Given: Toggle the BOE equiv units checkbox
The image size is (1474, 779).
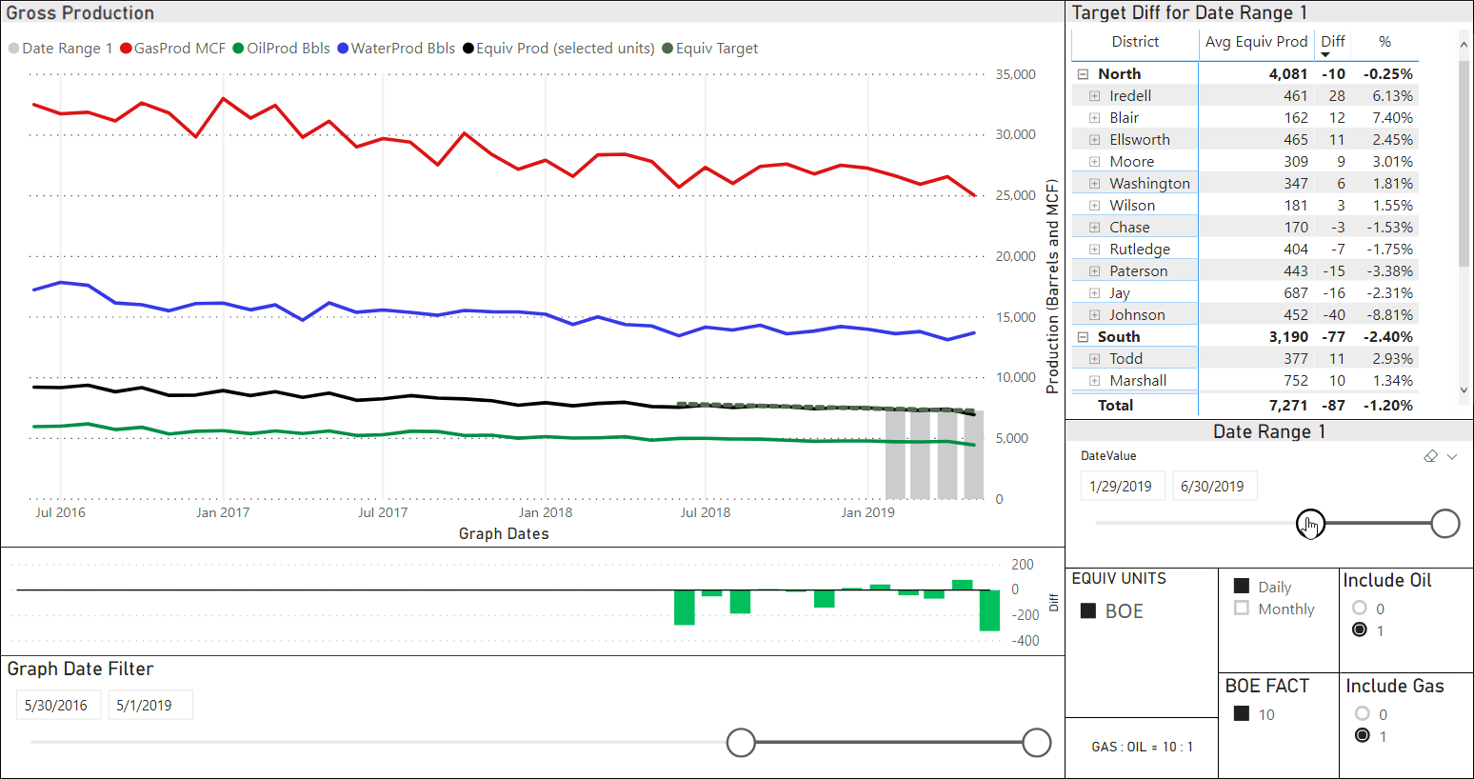Looking at the screenshot, I should pyautogui.click(x=1088, y=611).
